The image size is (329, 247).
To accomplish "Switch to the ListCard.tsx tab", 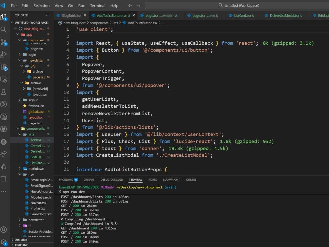I will (244, 16).
